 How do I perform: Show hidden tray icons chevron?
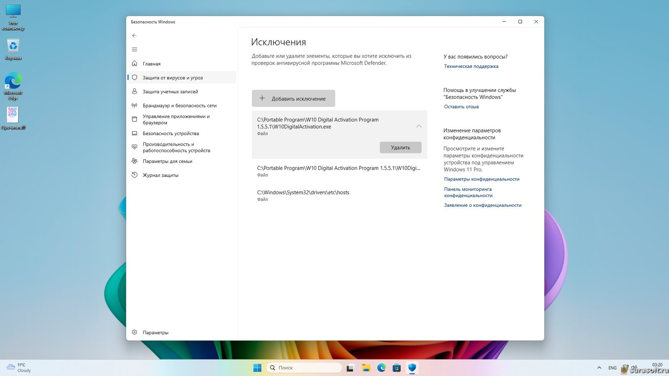coord(599,368)
